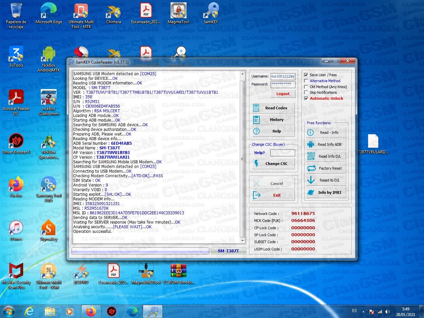The image size is (424, 318).
Task: Click the log scrollbar down arrow
Action: pyautogui.click(x=242, y=240)
